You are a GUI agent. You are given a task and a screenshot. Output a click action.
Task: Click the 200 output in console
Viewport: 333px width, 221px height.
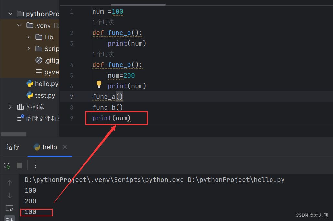[x=30, y=201]
